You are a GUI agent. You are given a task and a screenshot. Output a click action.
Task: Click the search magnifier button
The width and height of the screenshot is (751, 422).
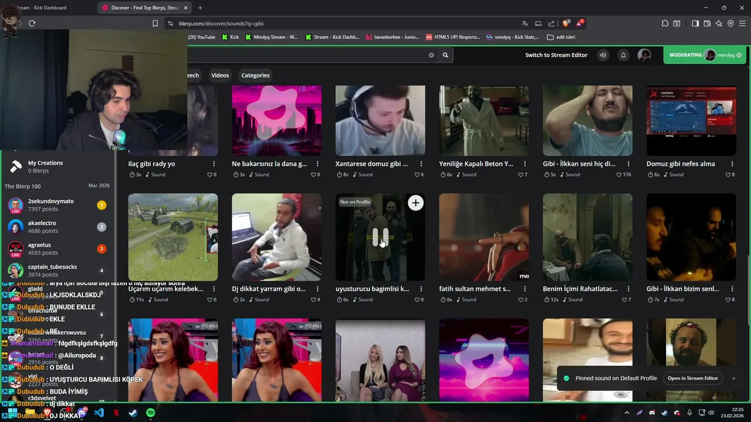(445, 55)
